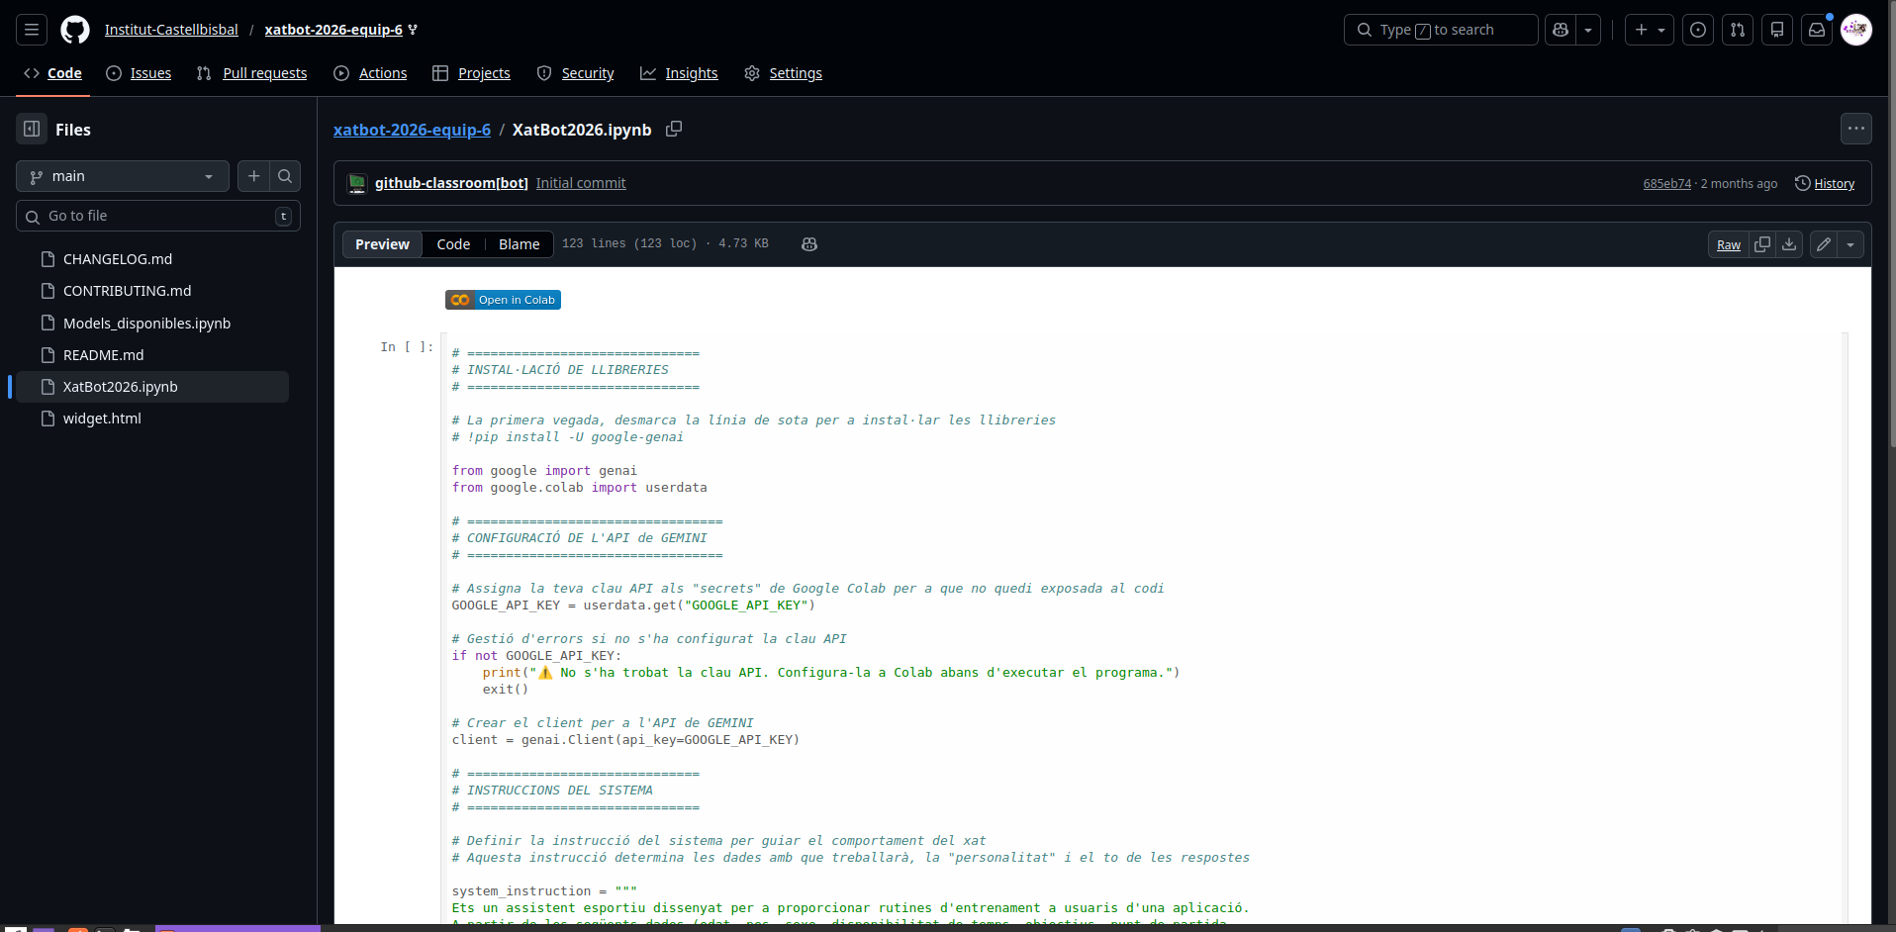This screenshot has width=1896, height=932.
Task: Expand more edit options dropdown arrow
Action: [1850, 244]
